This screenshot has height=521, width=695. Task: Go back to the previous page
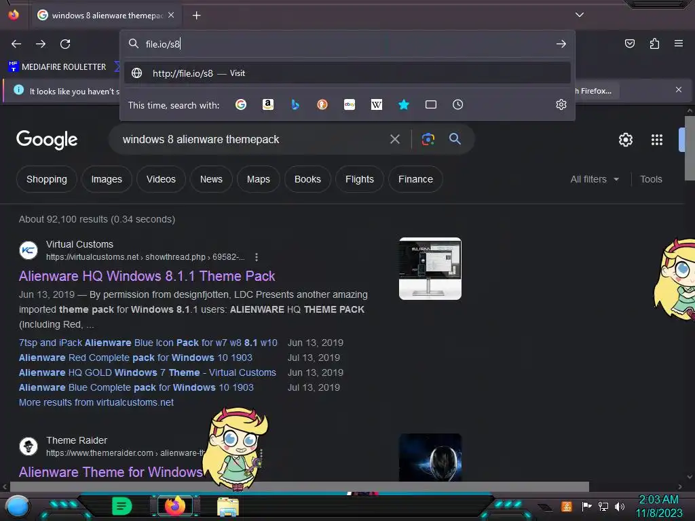coord(16,44)
